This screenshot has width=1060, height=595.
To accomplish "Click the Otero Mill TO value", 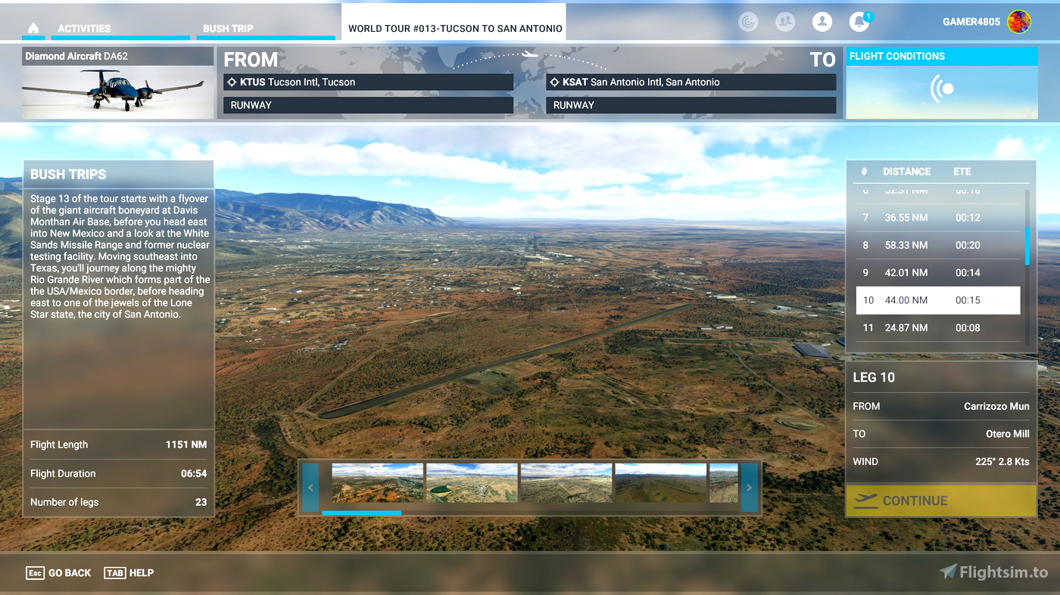I will pos(1007,434).
